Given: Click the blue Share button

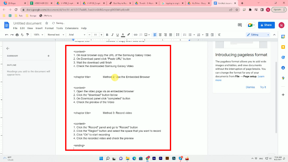Looking at the screenshot, I should point(266,25).
